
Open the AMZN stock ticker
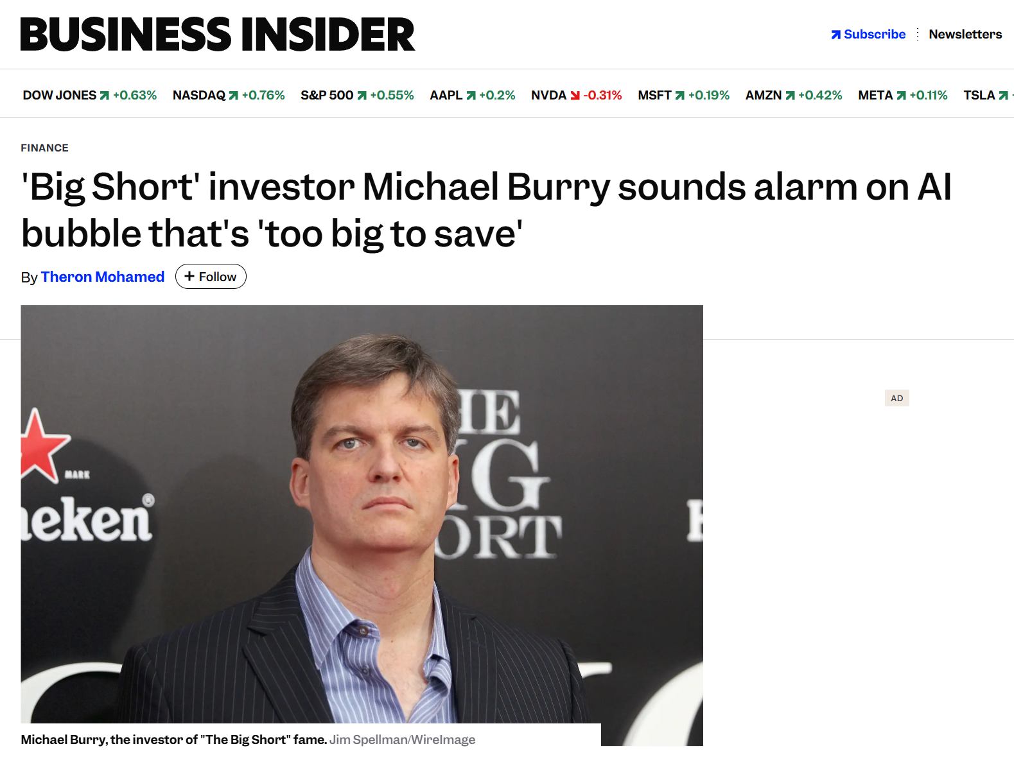[793, 95]
